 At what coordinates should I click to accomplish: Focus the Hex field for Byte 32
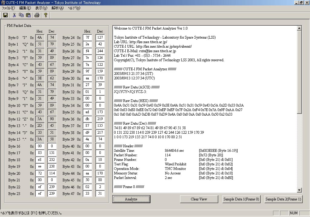click(87, 92)
